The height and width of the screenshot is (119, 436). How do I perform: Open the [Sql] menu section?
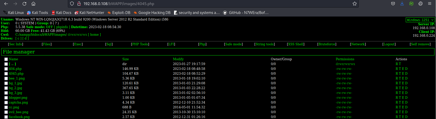pos(109,44)
